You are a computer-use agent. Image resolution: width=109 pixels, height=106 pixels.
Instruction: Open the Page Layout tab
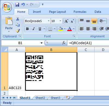click(x=57, y=12)
